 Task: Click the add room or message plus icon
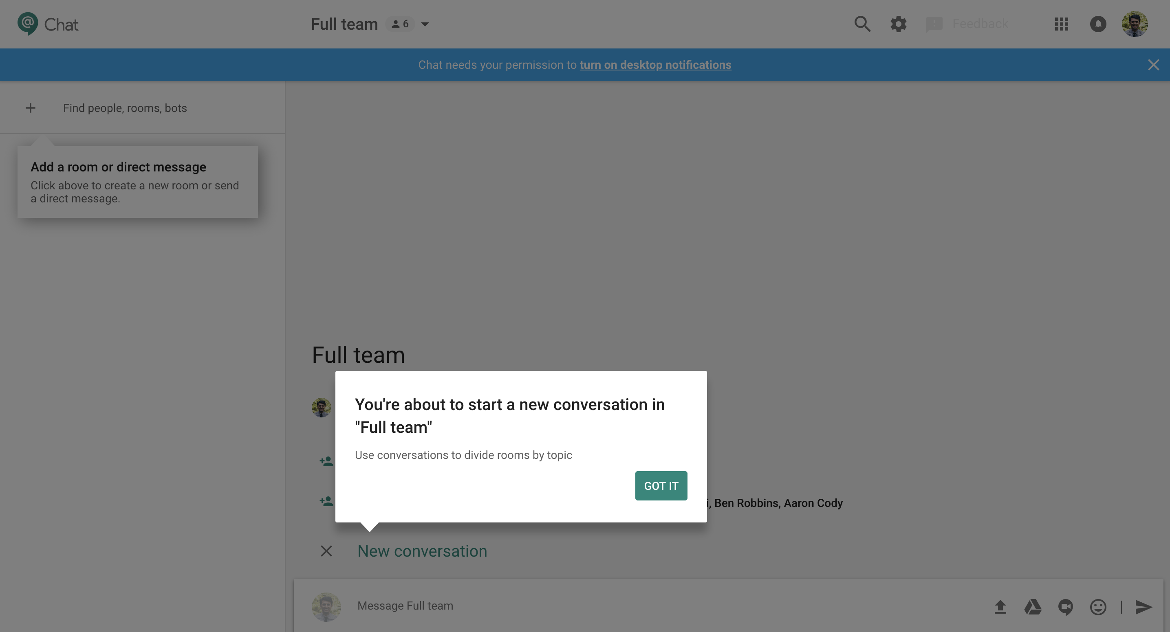[x=30, y=108]
